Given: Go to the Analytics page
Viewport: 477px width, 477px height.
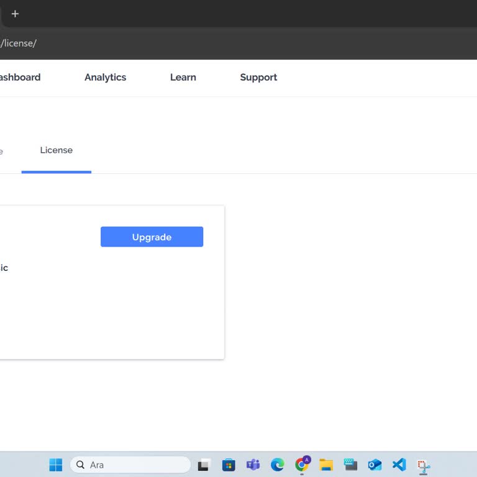Looking at the screenshot, I should [105, 78].
